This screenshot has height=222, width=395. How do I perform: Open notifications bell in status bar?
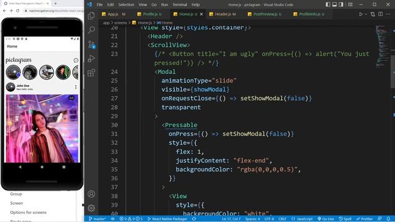(388, 219)
